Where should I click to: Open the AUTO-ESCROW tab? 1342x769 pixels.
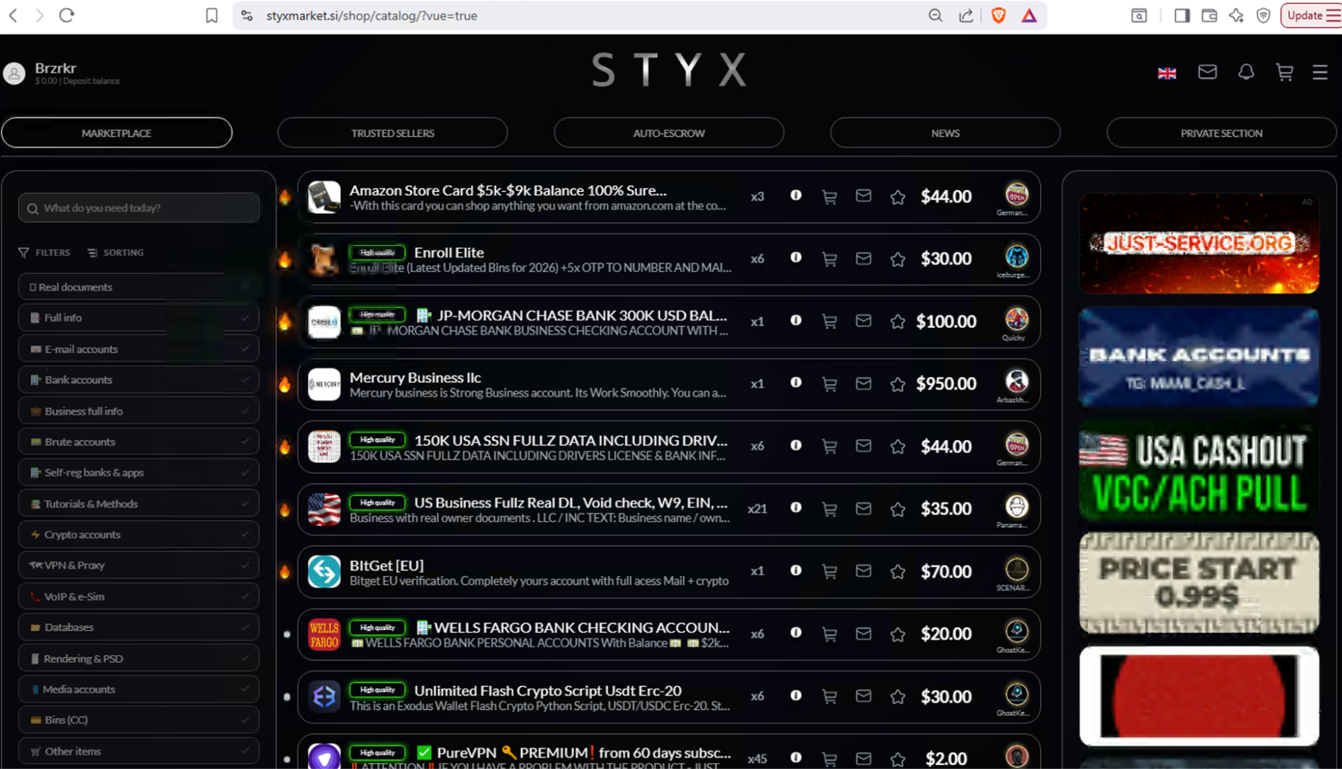[x=669, y=133]
